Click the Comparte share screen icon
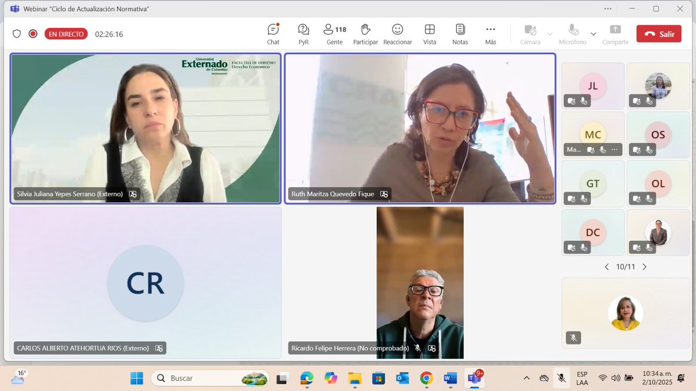Screen dimensions: 696x391 point(615,30)
